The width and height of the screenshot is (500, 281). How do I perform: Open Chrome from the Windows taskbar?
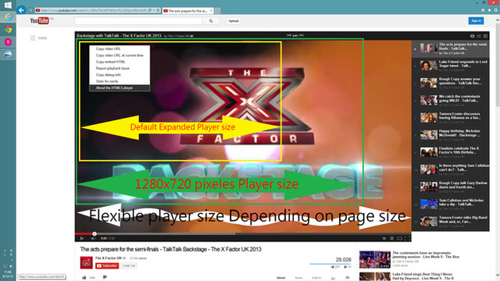click(8, 30)
